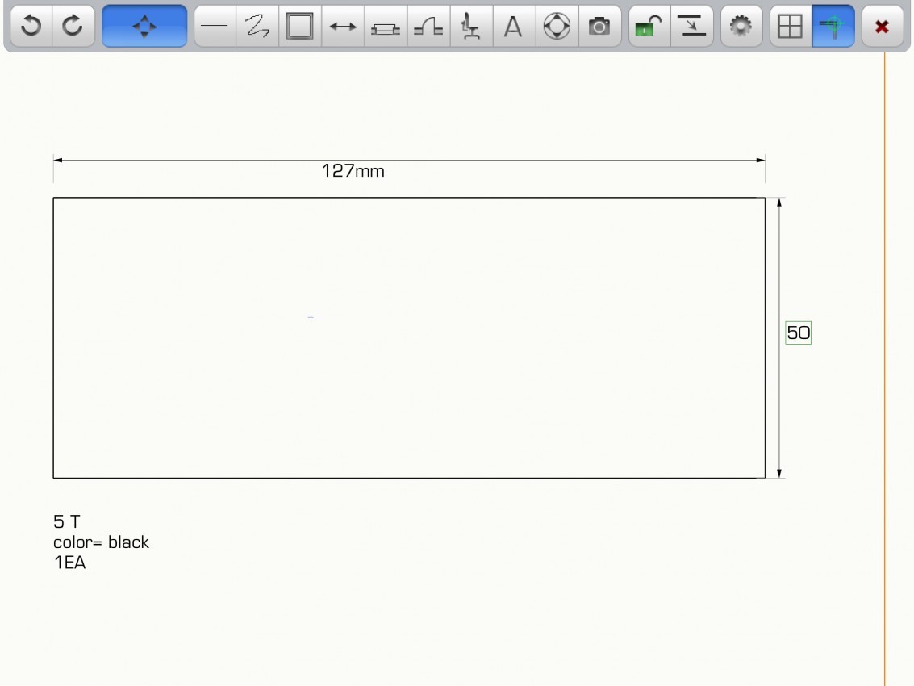Select the Rectangle shape tool
Image resolution: width=914 pixels, height=686 pixels.
pyautogui.click(x=299, y=26)
